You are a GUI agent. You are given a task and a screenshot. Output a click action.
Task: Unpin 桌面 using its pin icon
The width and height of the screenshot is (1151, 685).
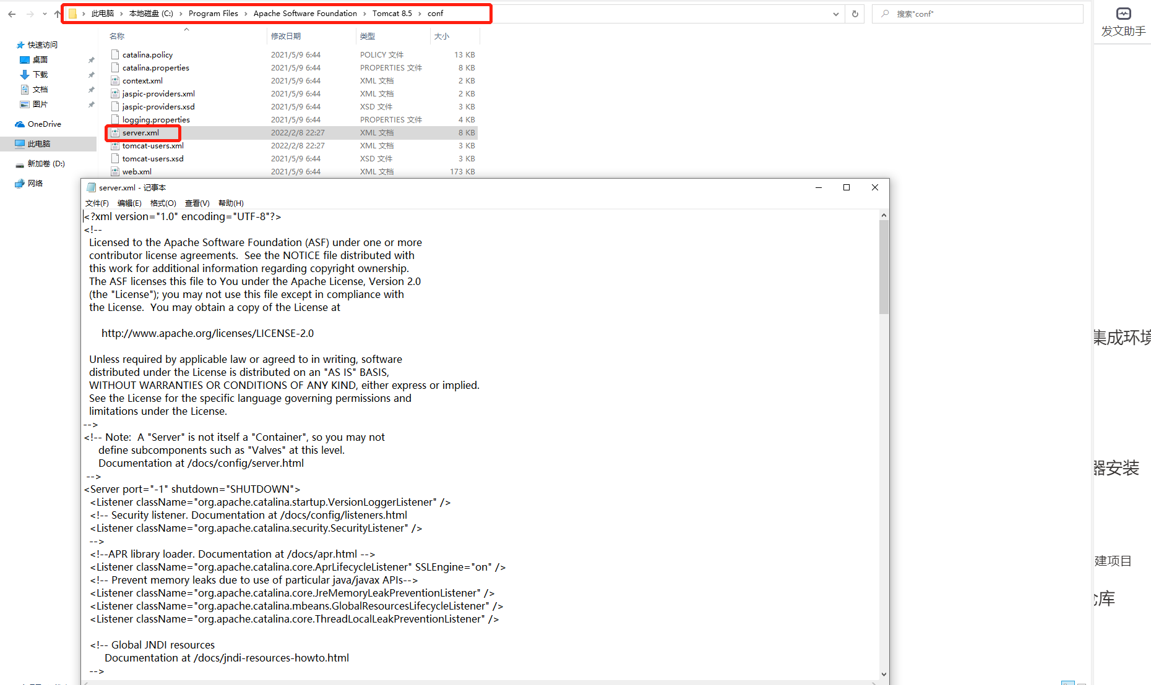point(92,60)
